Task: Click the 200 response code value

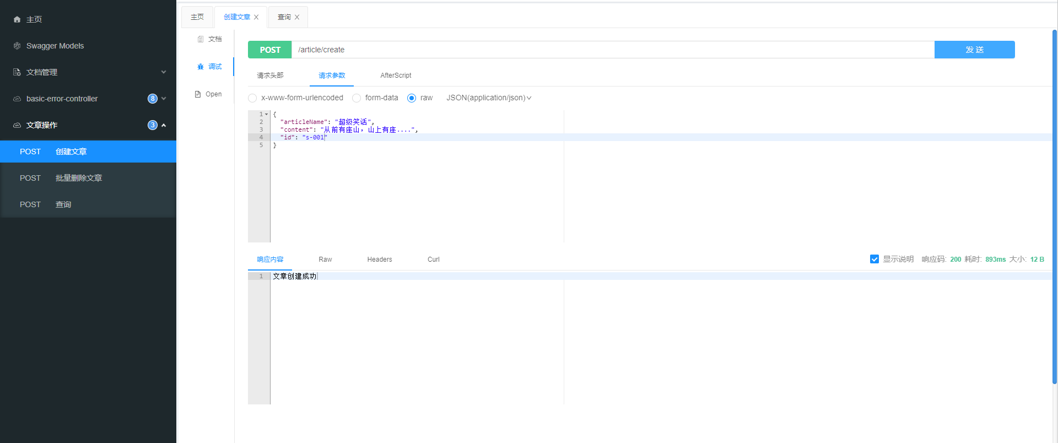Action: point(956,260)
